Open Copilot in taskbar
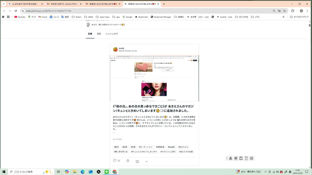The height and width of the screenshot is (175, 312). pos(67,172)
